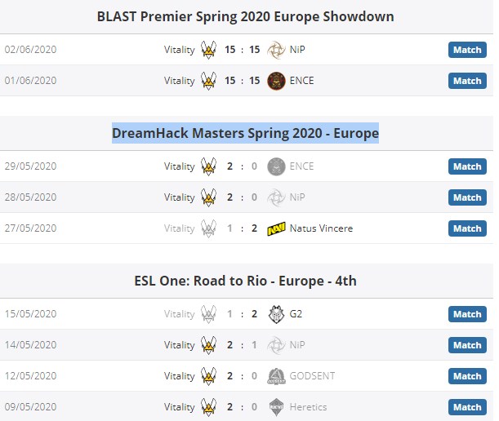Click the Natus Vincere team logo

[x=276, y=228]
